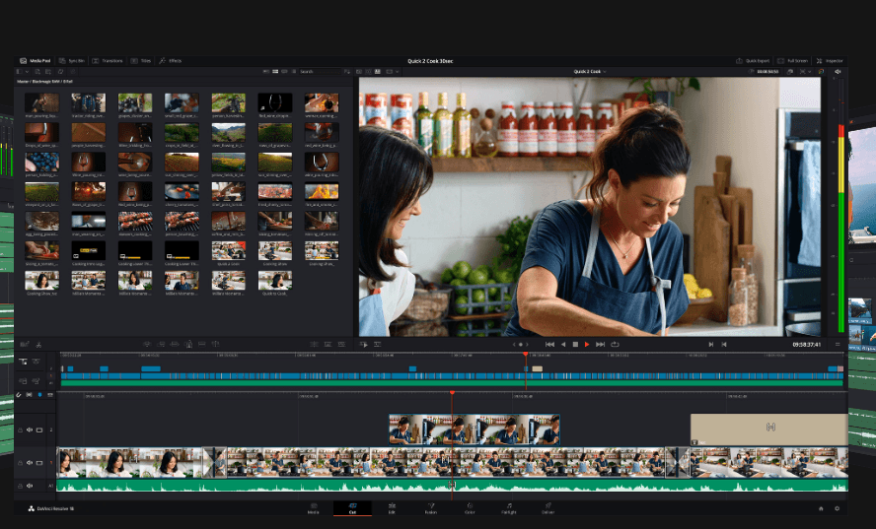
Task: Mute audio track A1
Action: pos(30,486)
